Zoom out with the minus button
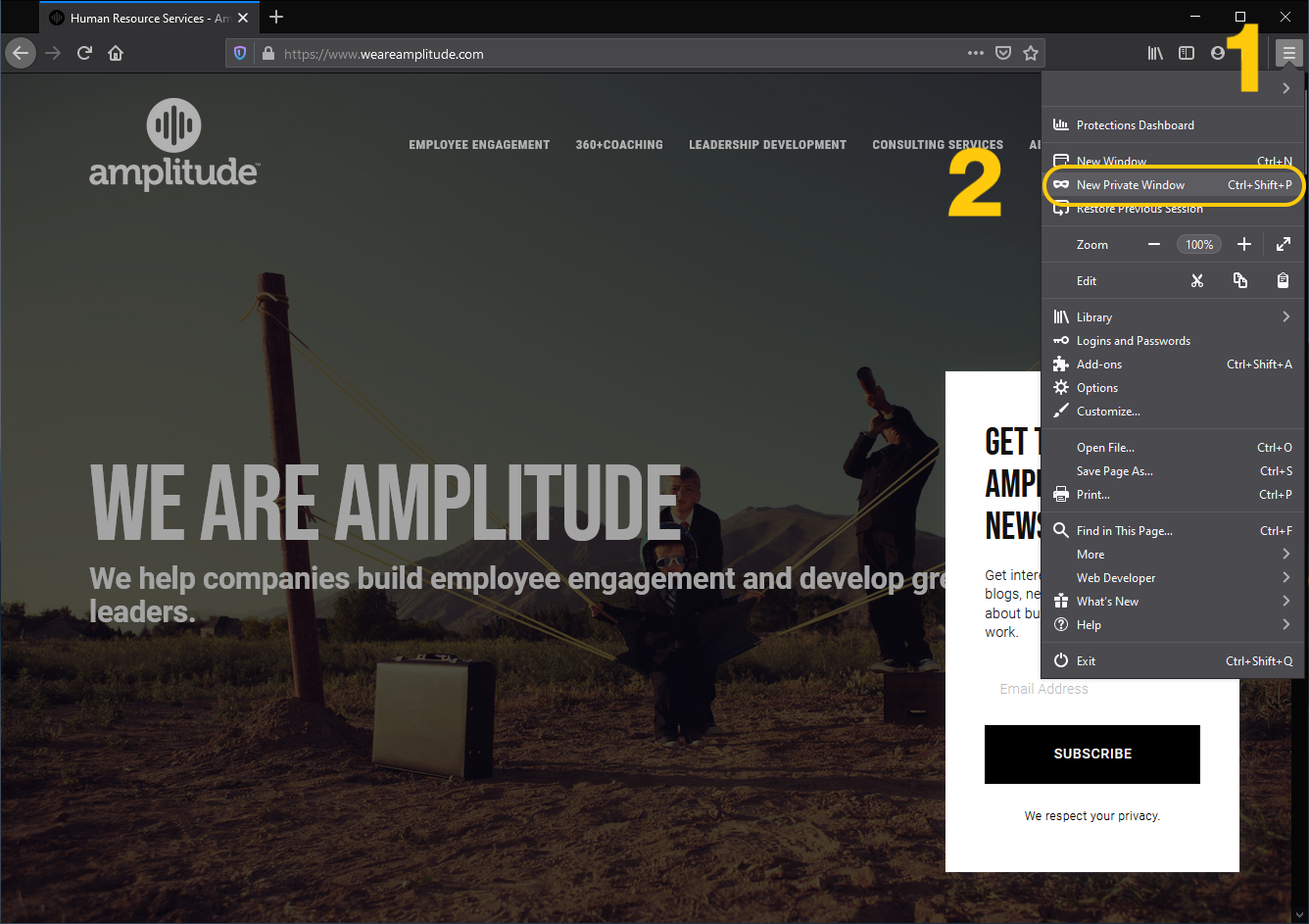The image size is (1309, 924). point(1154,244)
